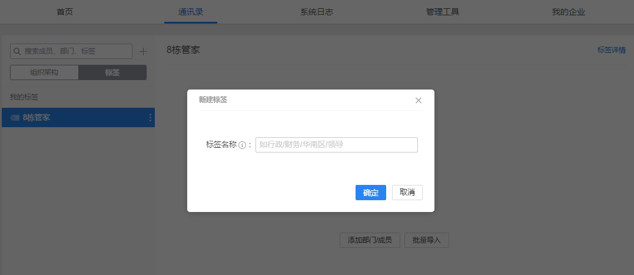
Task: Focus the 标签名称 input field
Action: [336, 145]
